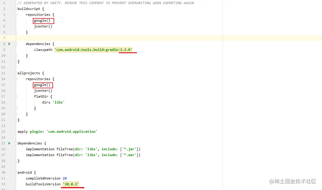Viewport: 322px width, 190px height.
Task: Click the GENERATED BY UNITY comment line
Action: tap(106, 3)
